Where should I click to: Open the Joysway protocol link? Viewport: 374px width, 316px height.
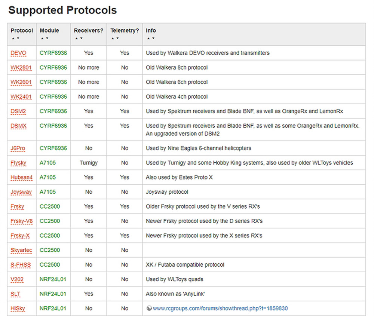tap(21, 192)
